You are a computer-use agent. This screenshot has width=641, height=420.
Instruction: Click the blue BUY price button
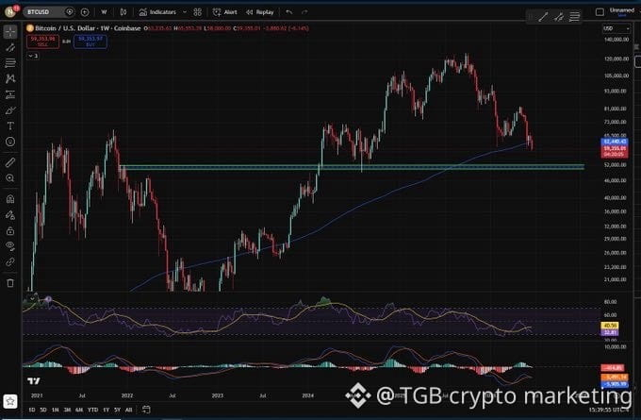click(x=90, y=42)
